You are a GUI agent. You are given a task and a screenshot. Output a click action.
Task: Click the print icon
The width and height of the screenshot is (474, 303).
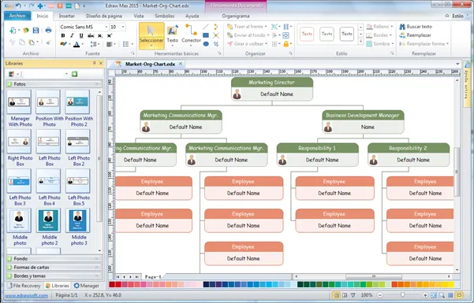coord(48,30)
